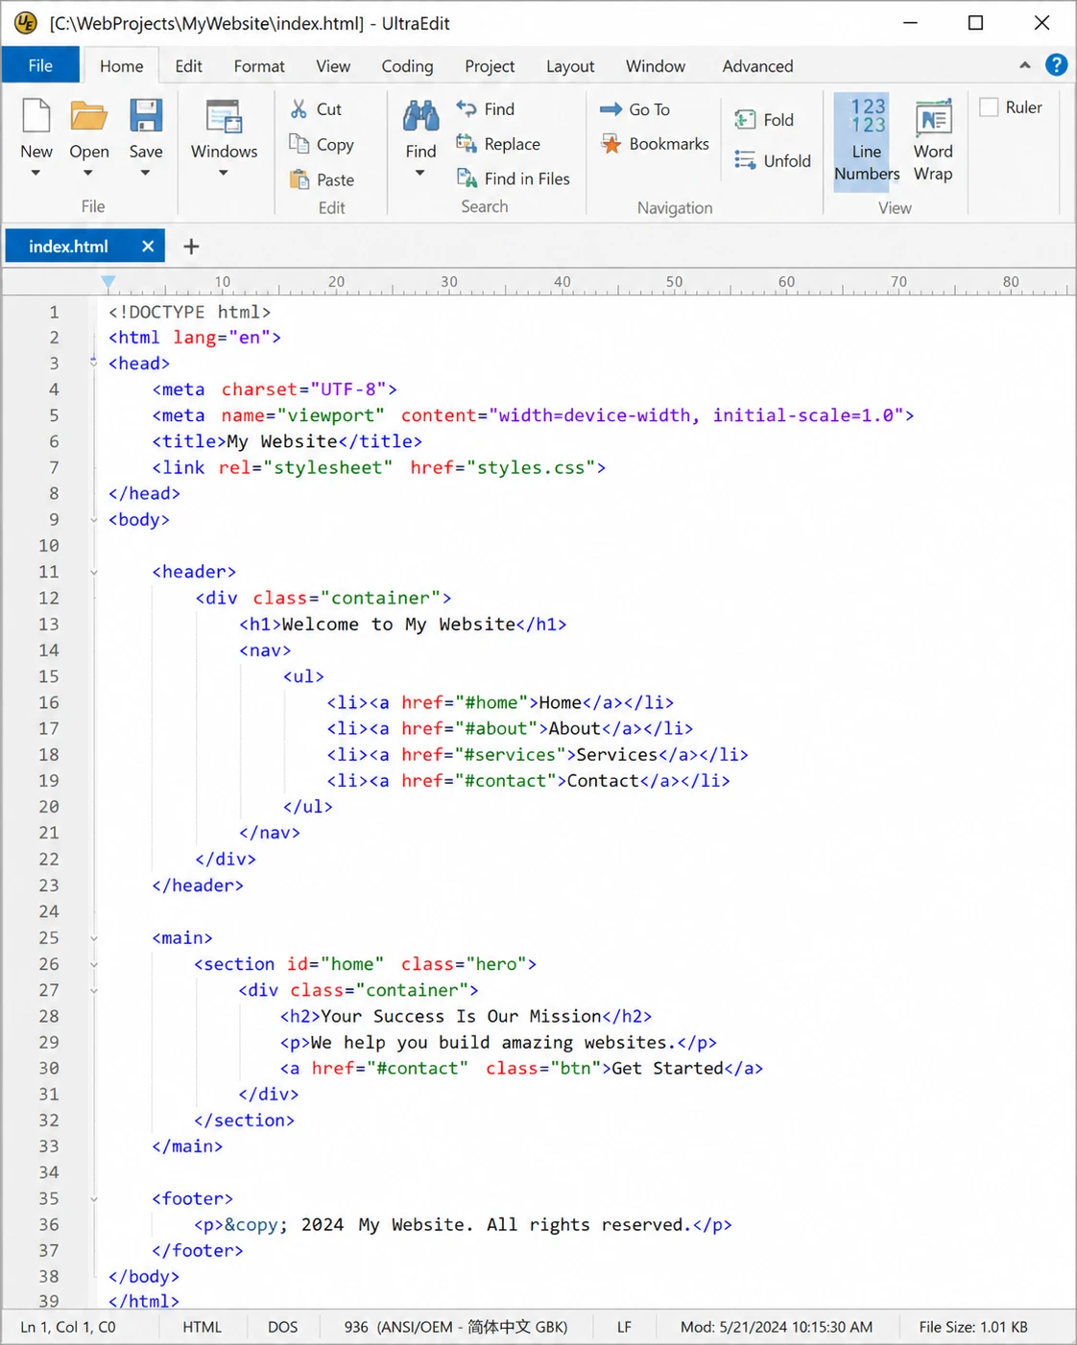Click the Go To arrow icon
Image resolution: width=1077 pixels, height=1345 pixels.
[x=610, y=109]
